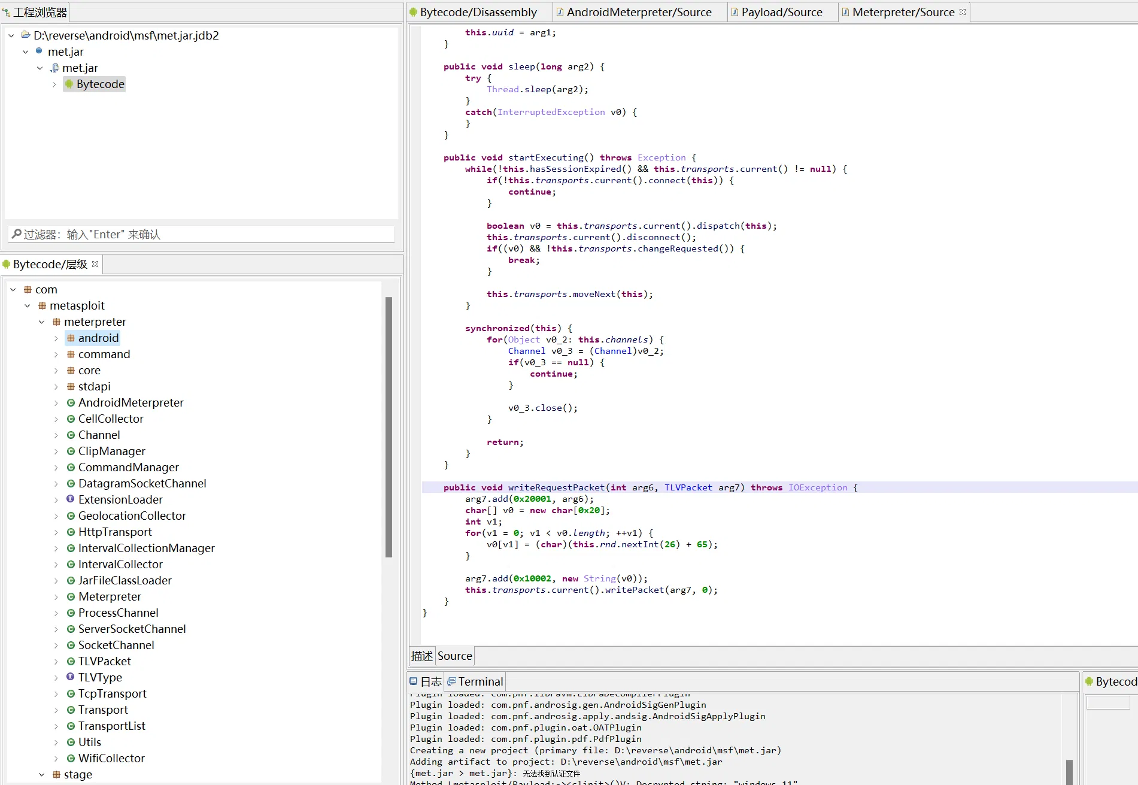The height and width of the screenshot is (785, 1138).
Task: Click startExecuting method name in code
Action: [546, 157]
